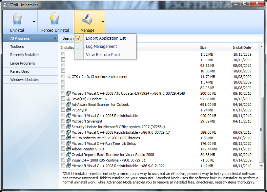
Task: Click the PVSonyDll program icon
Action: pyautogui.click(x=69, y=110)
